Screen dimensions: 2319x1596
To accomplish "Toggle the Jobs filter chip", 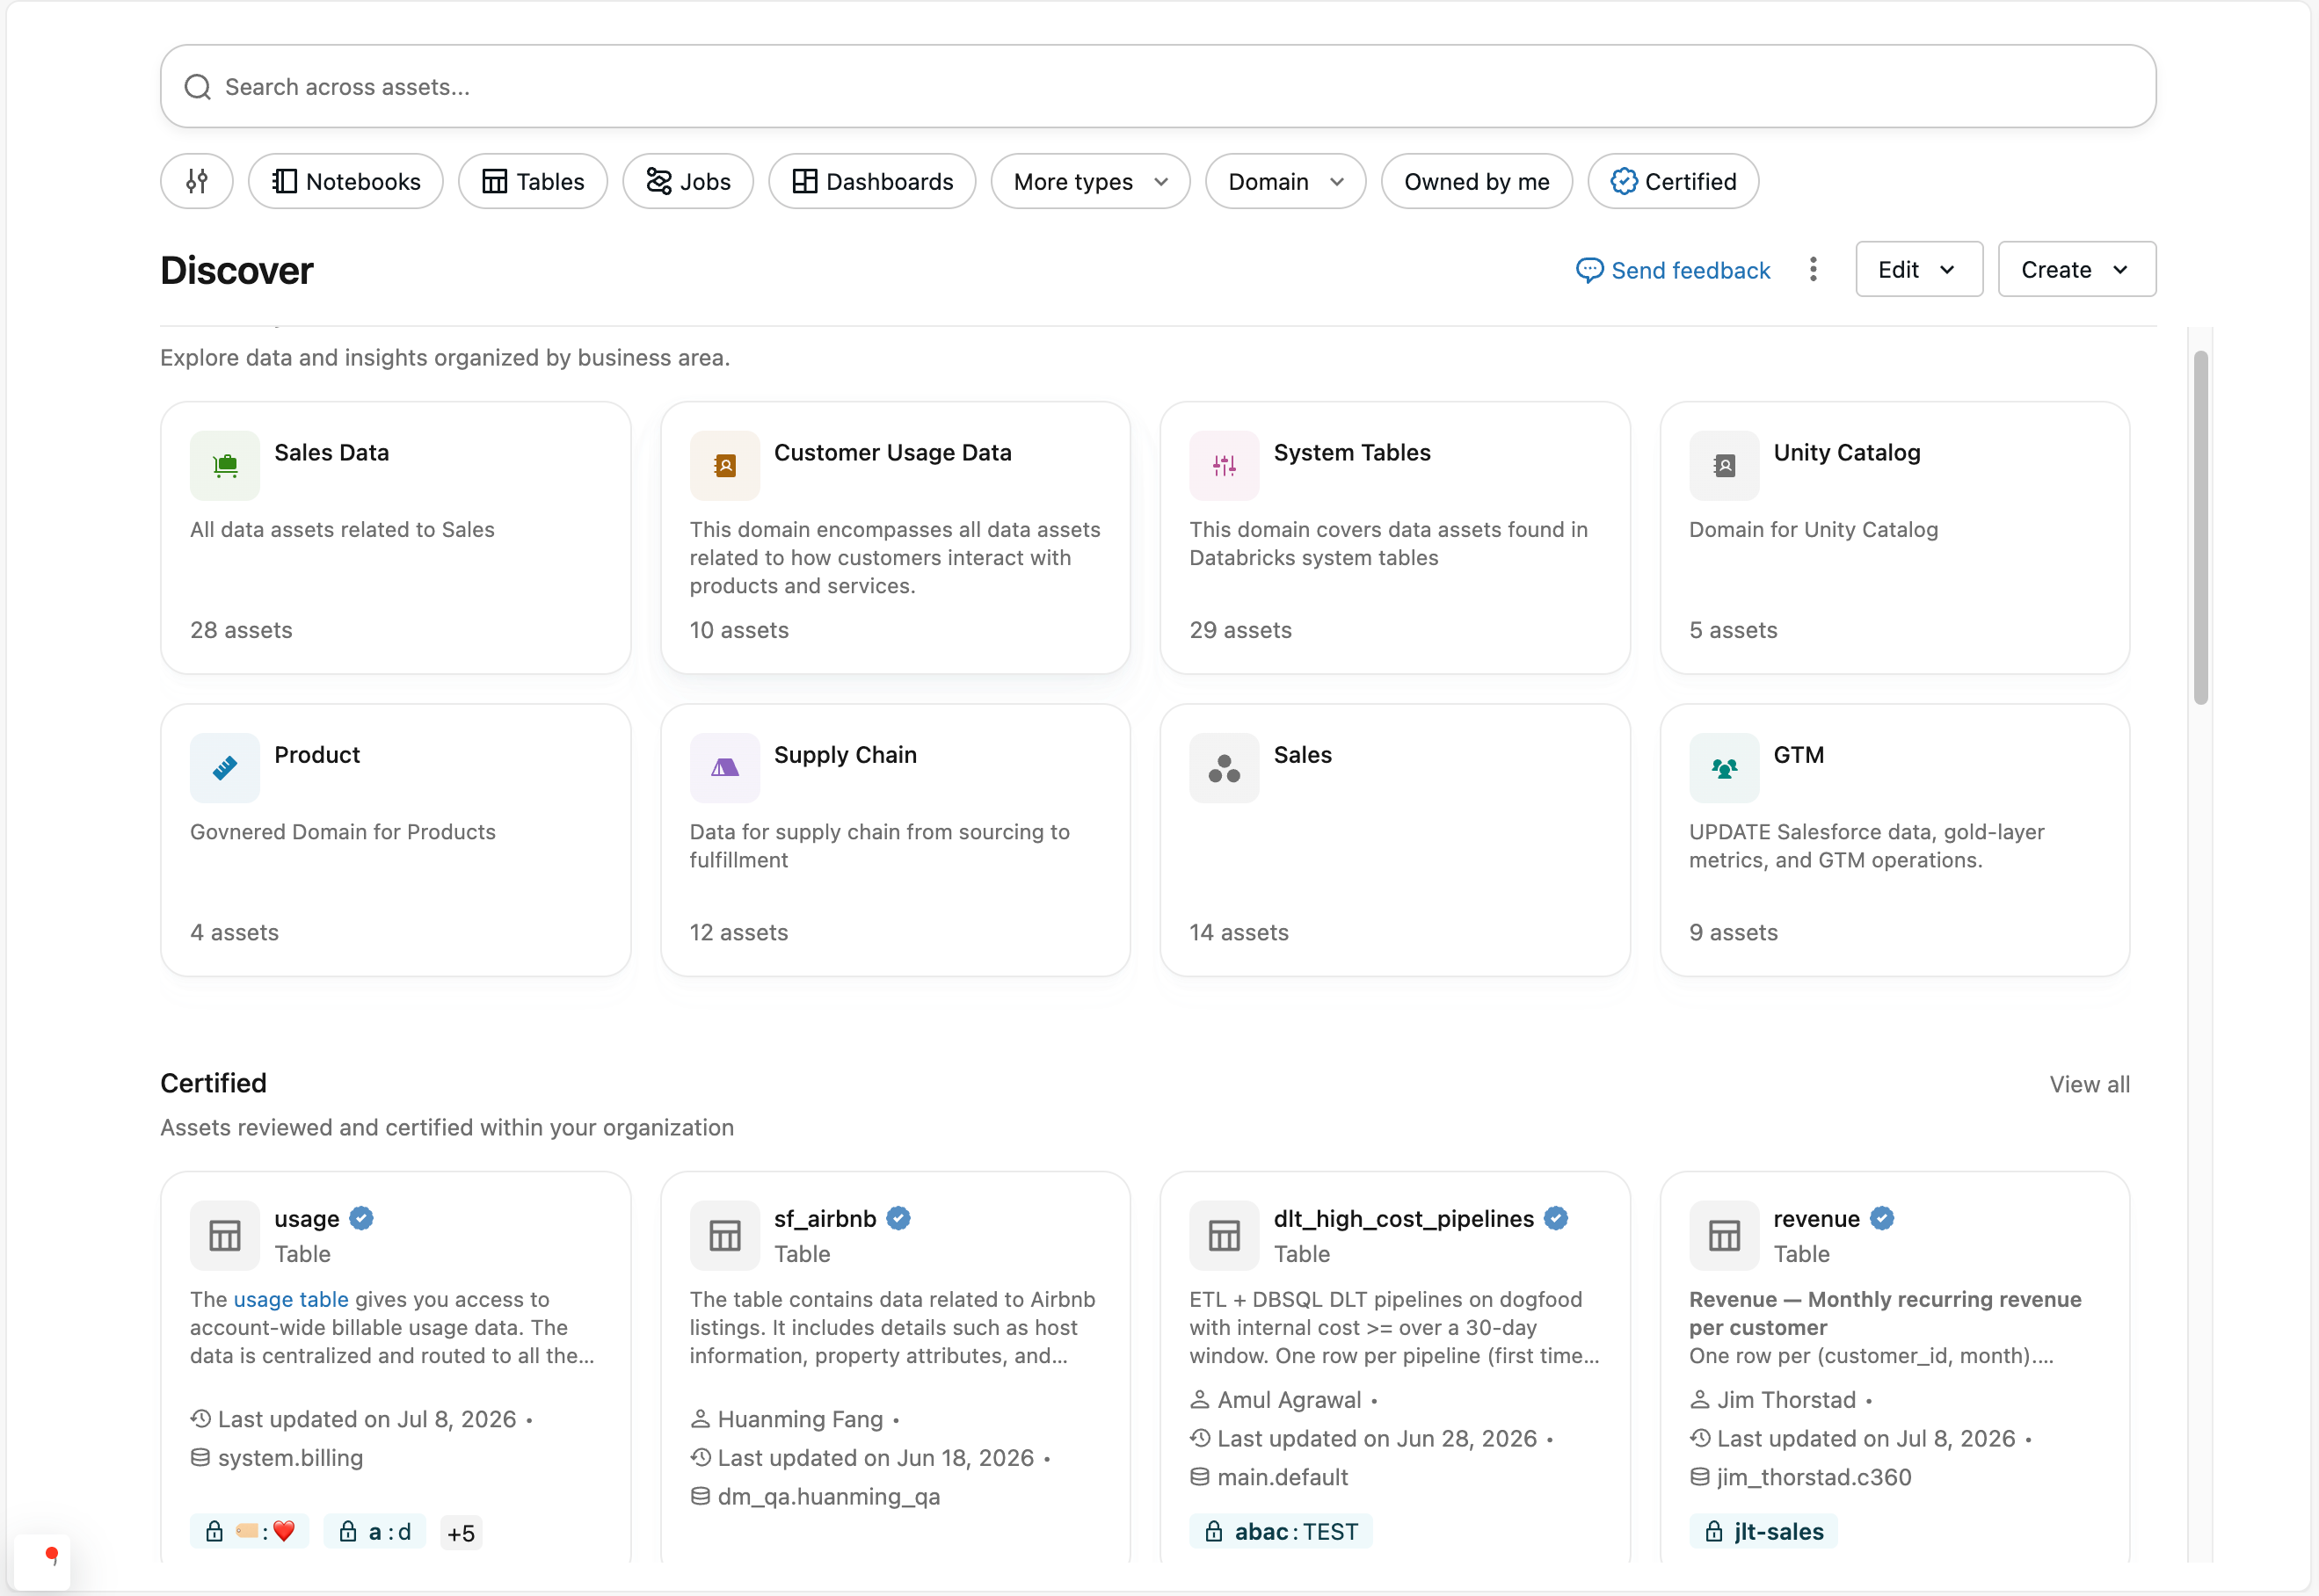I will point(688,181).
